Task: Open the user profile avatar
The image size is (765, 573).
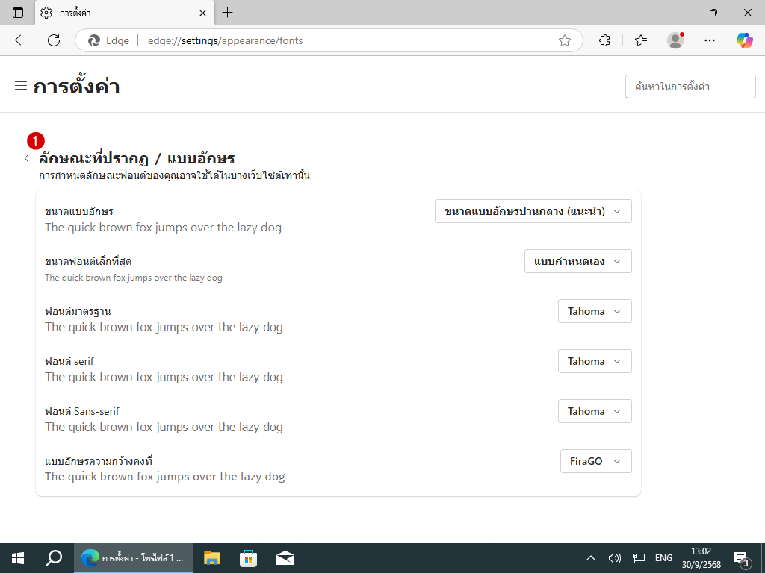Action: tap(675, 40)
